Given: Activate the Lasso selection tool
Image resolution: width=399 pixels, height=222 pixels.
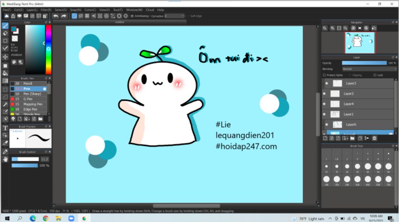Looking at the screenshot, I should click(5, 97).
